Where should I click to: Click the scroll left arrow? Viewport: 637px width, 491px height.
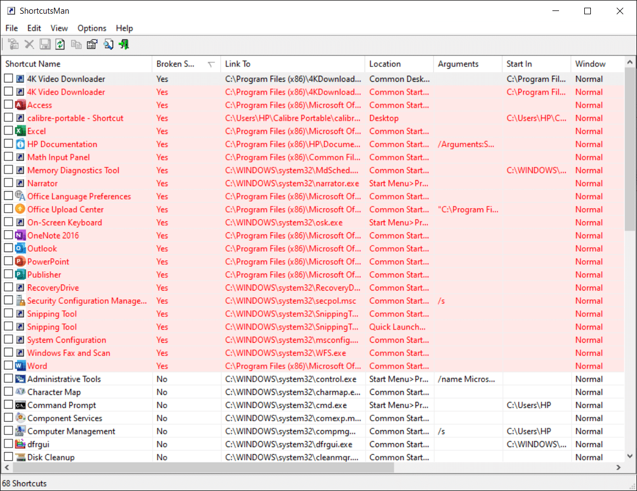click(7, 467)
